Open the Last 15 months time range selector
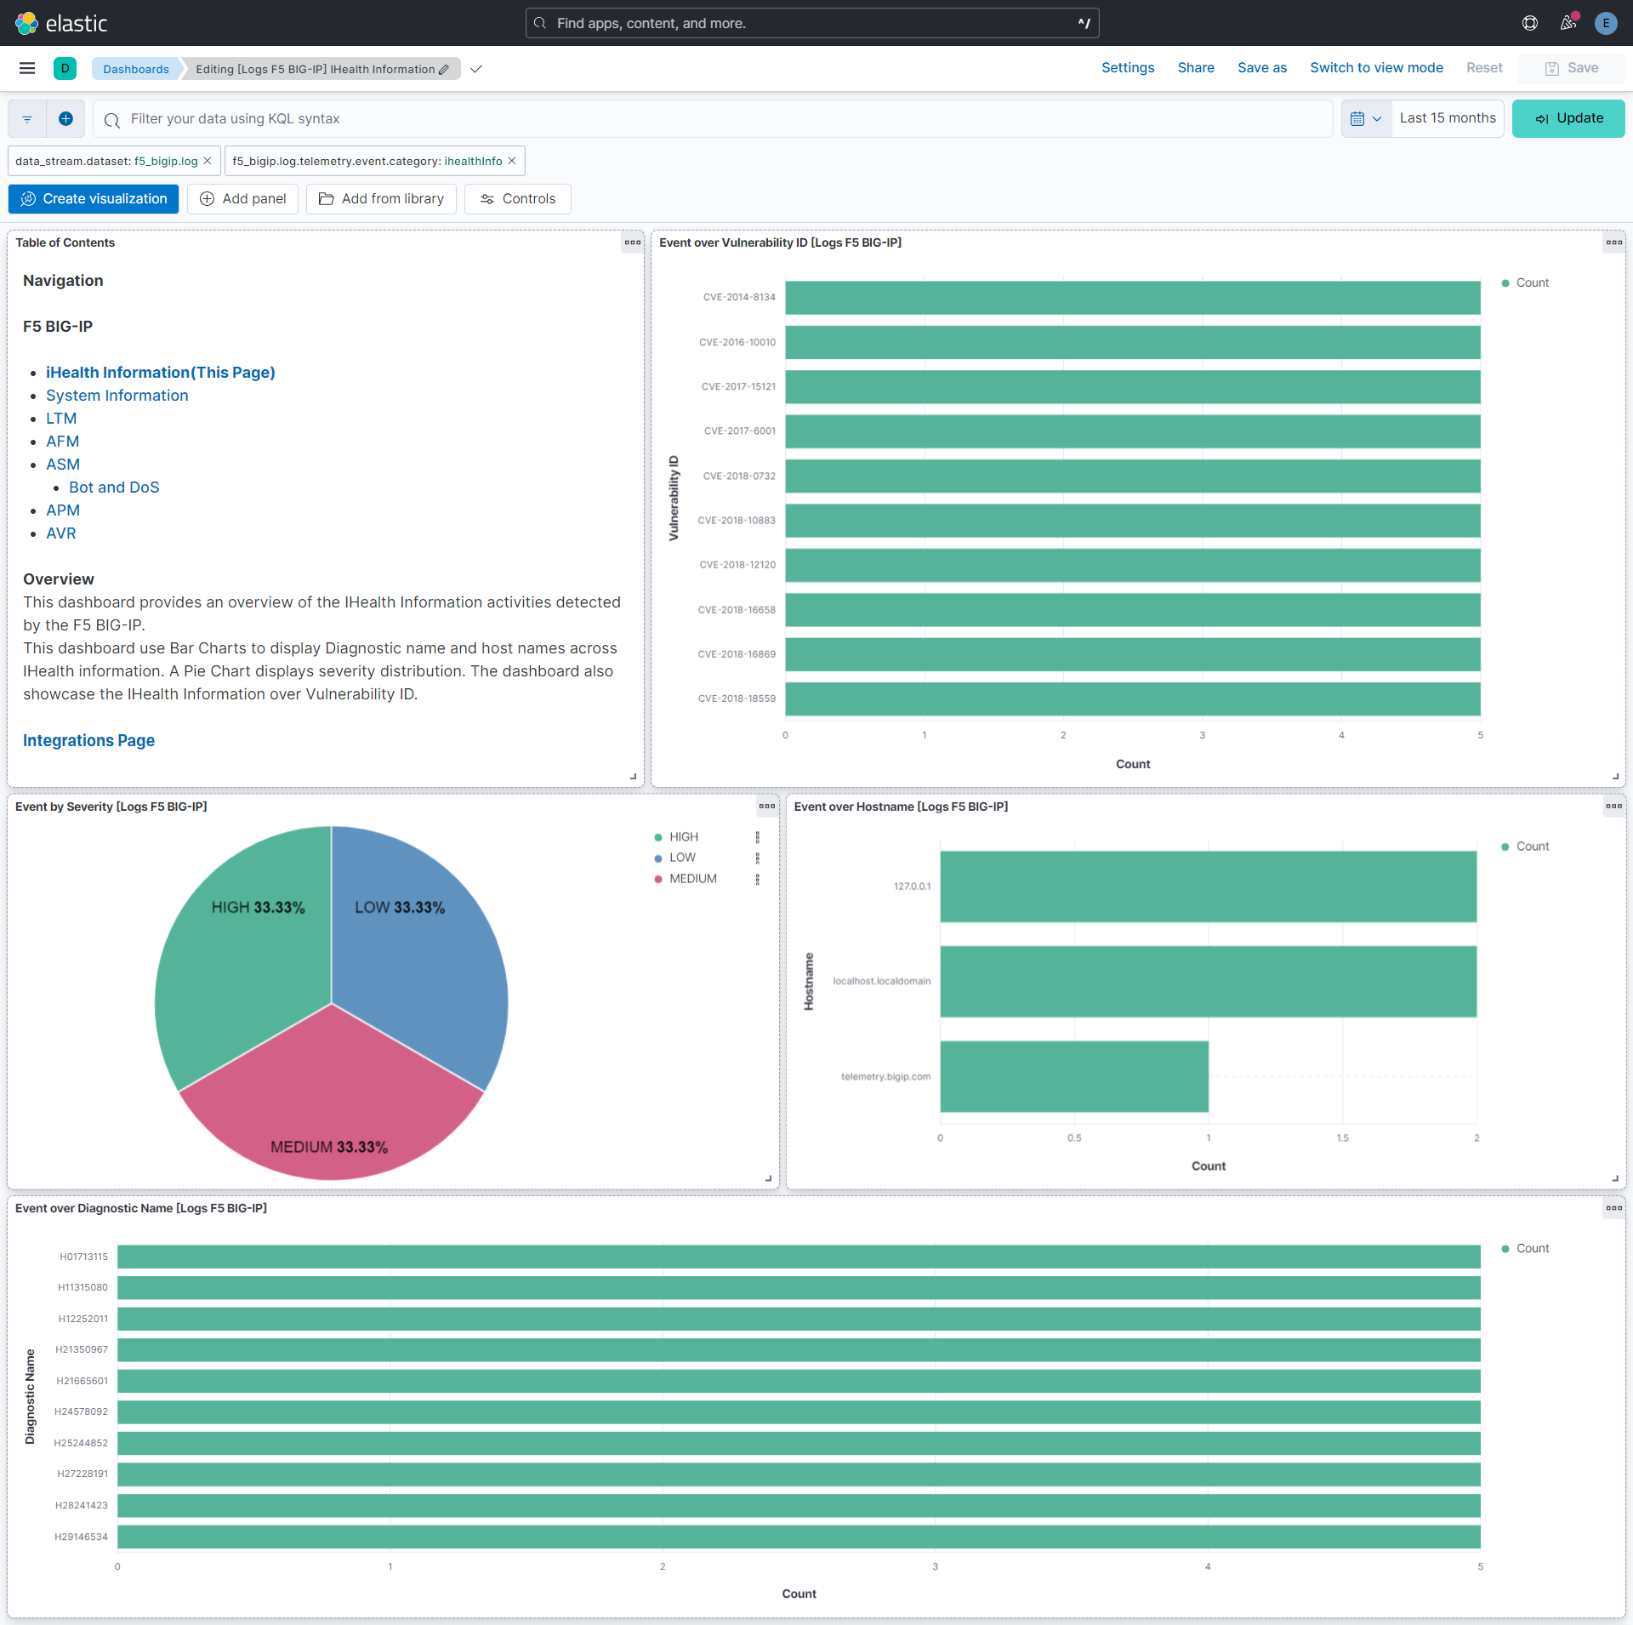1633x1625 pixels. pos(1448,118)
